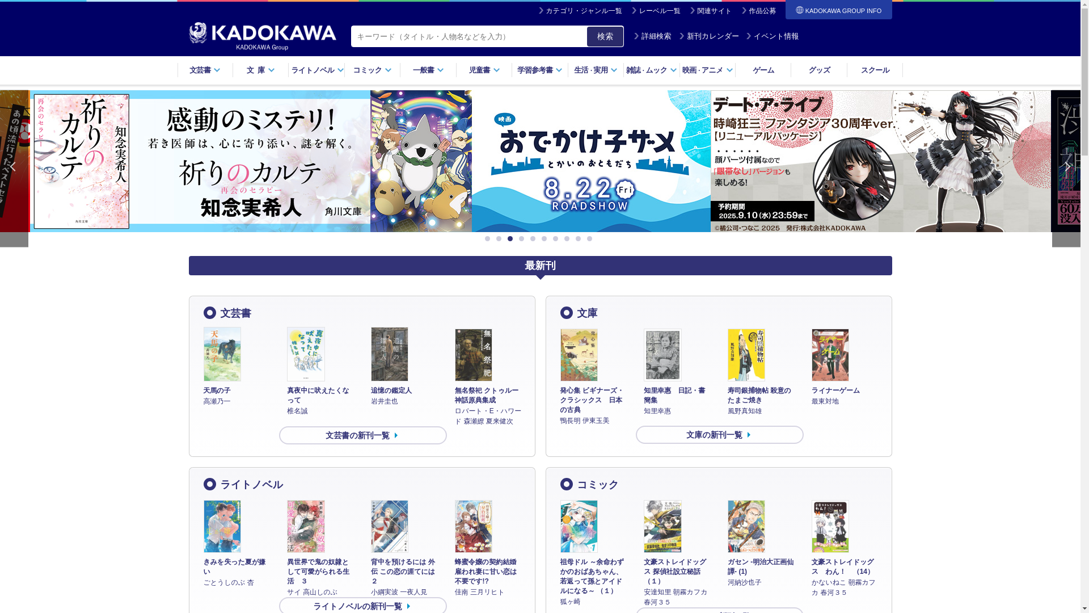
Task: Expand the 児童書 menu
Action: click(x=484, y=70)
